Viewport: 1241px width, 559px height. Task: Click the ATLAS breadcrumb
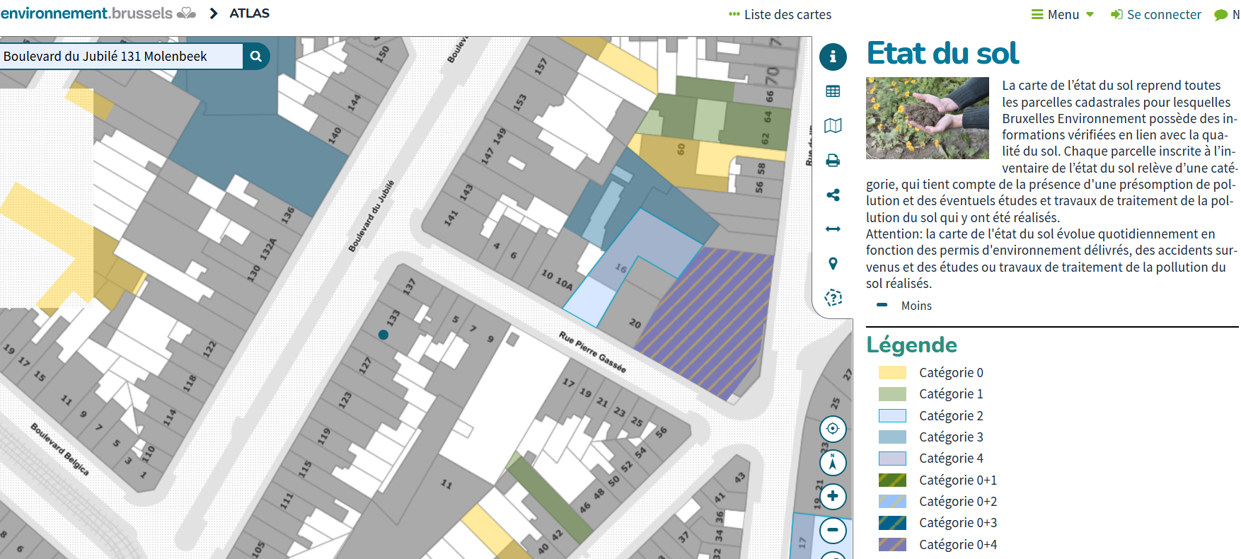(x=249, y=13)
